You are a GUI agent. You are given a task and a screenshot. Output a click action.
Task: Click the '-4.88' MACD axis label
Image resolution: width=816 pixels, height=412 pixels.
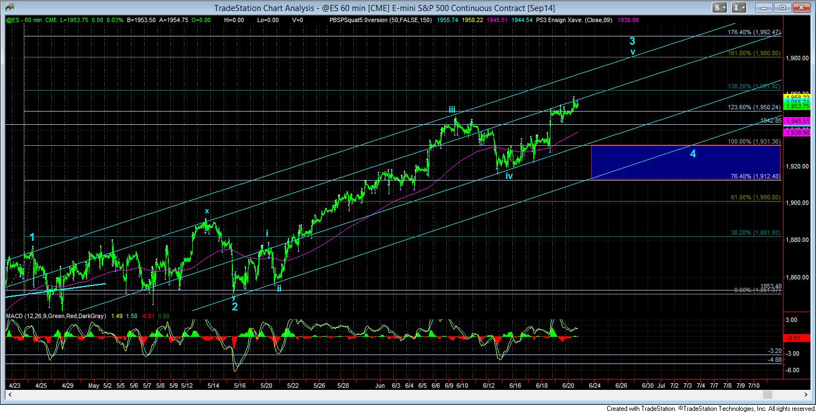click(775, 360)
